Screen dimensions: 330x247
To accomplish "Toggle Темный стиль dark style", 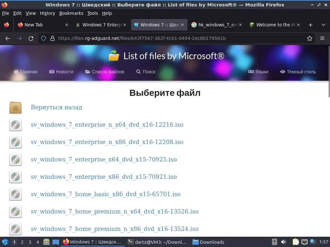I will 298,72.
